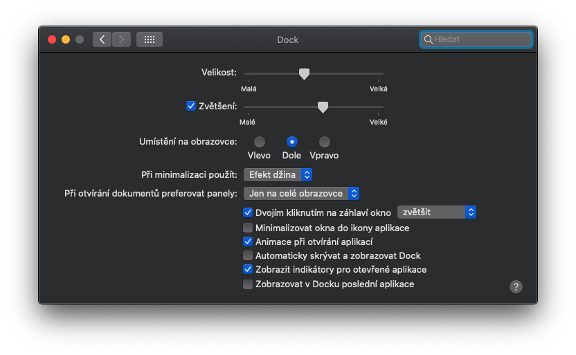Enable Minimalizovat okna do ikony aplikace
Viewport: 576px width, 355px height.
pos(248,228)
